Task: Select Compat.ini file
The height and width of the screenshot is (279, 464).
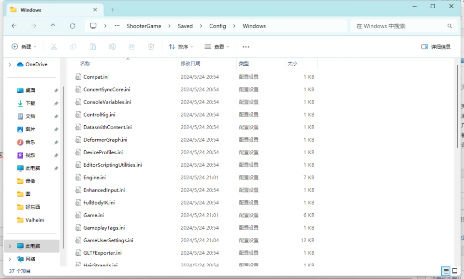Action: (96, 77)
